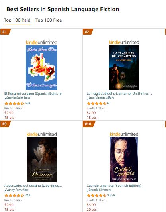Expand author chevron for Sophie Saint Rose
This screenshot has height=212, width=166.
(x=5, y=98)
